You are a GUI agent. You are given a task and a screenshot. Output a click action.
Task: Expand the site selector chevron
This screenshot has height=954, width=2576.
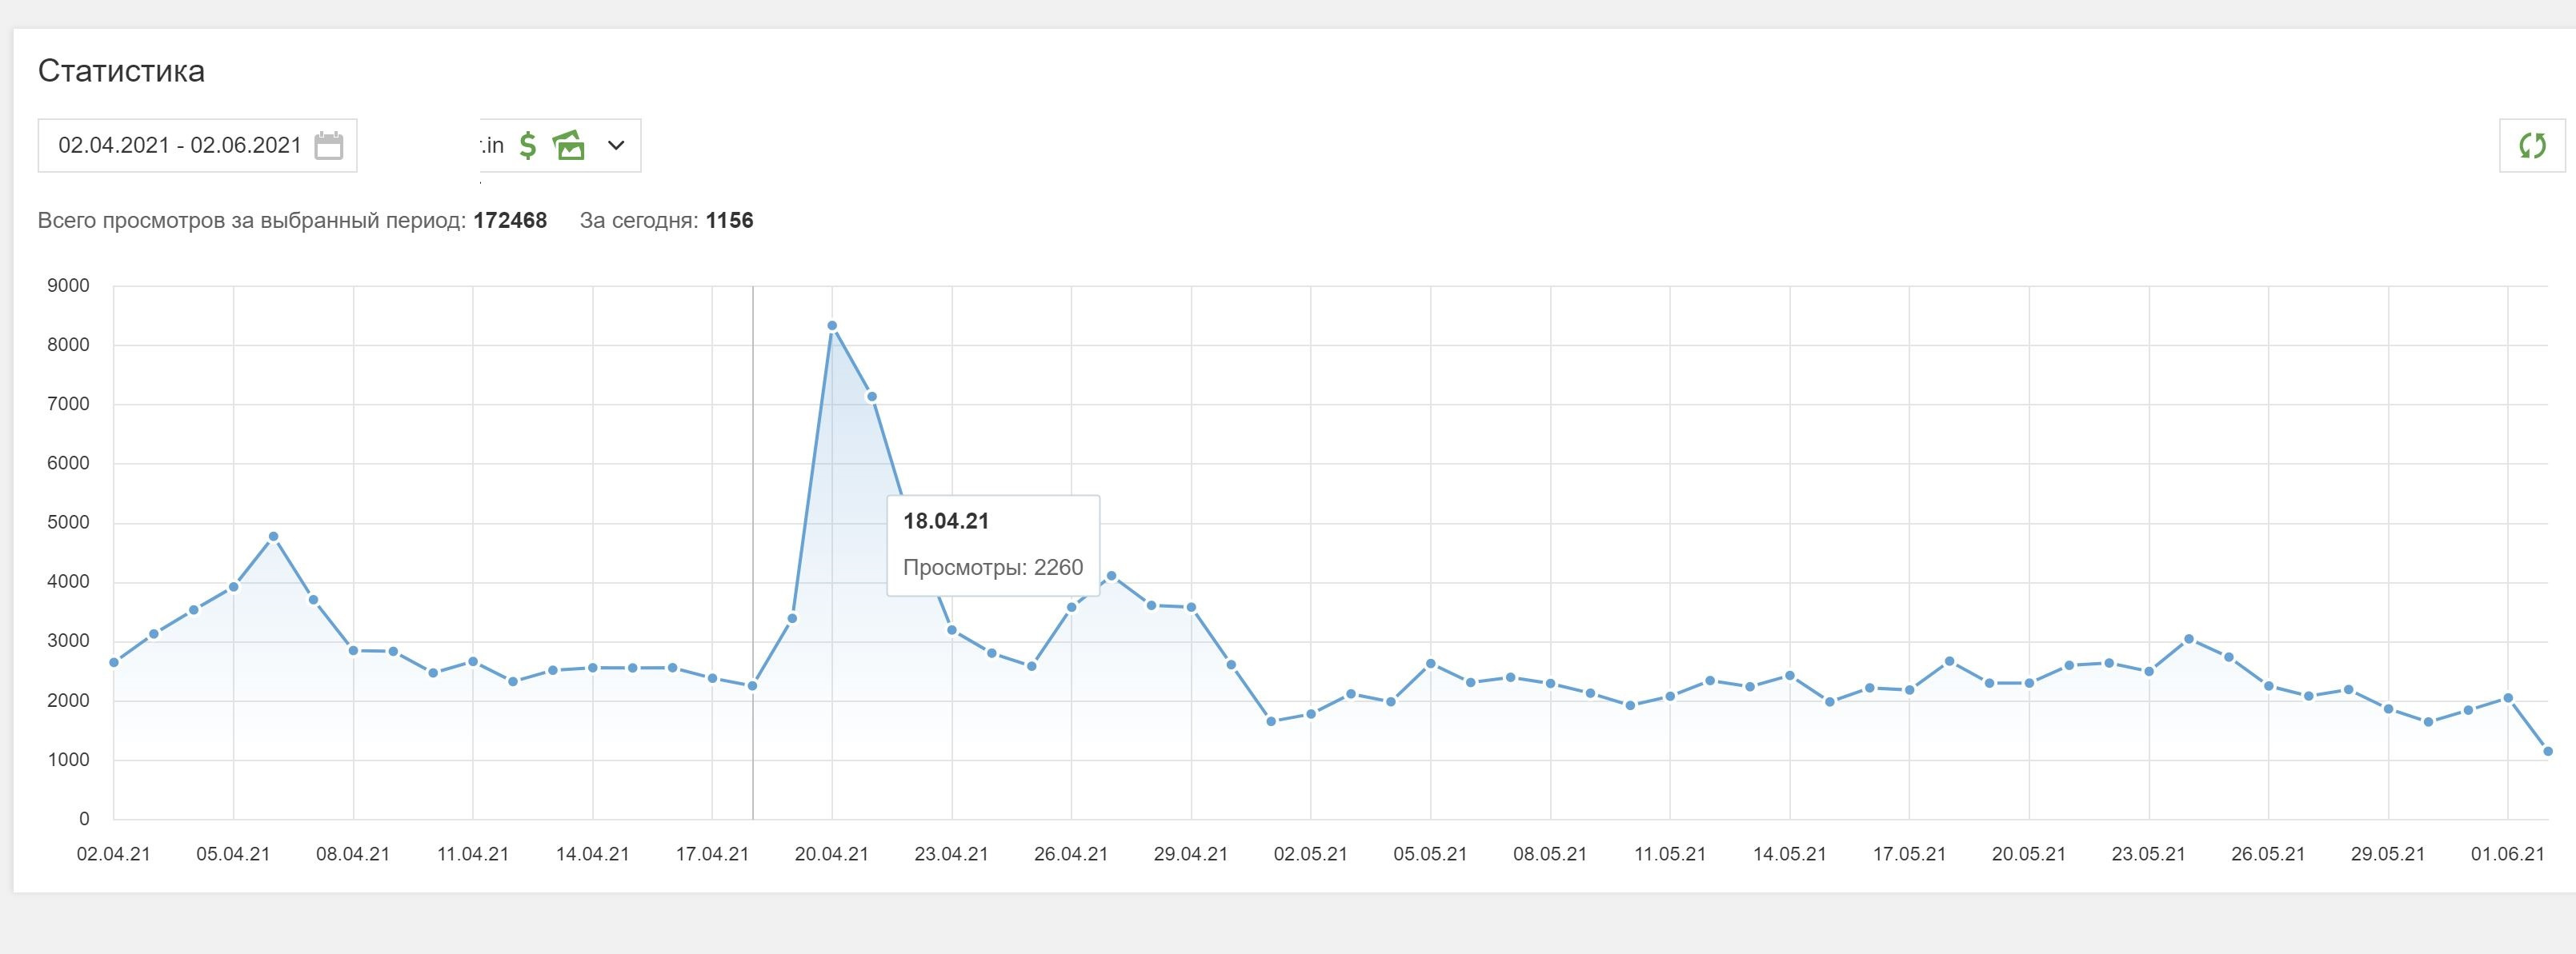tap(616, 146)
